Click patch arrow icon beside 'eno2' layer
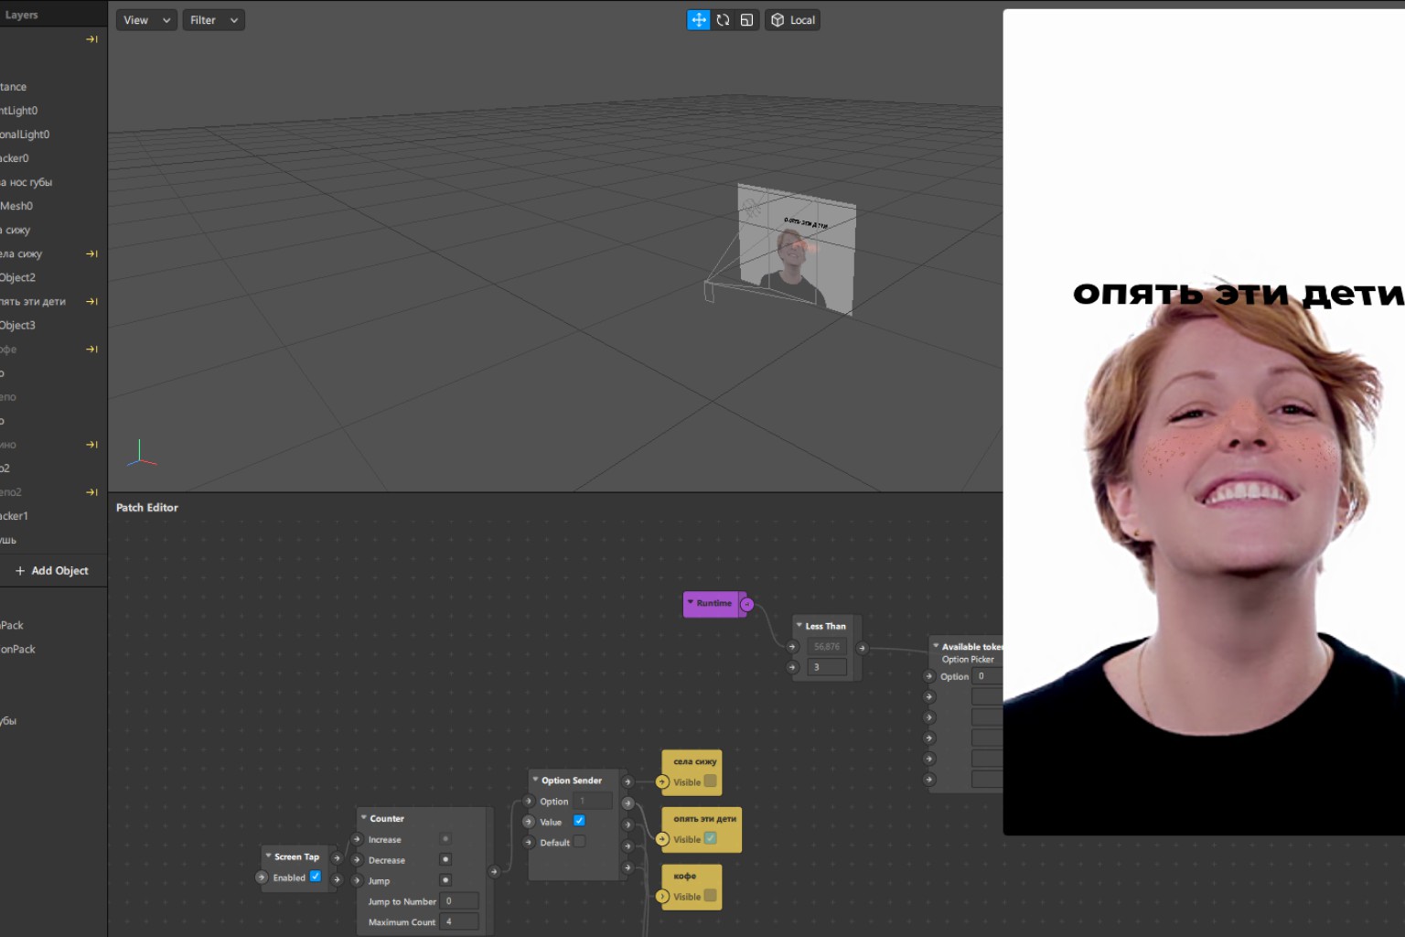 (x=91, y=492)
